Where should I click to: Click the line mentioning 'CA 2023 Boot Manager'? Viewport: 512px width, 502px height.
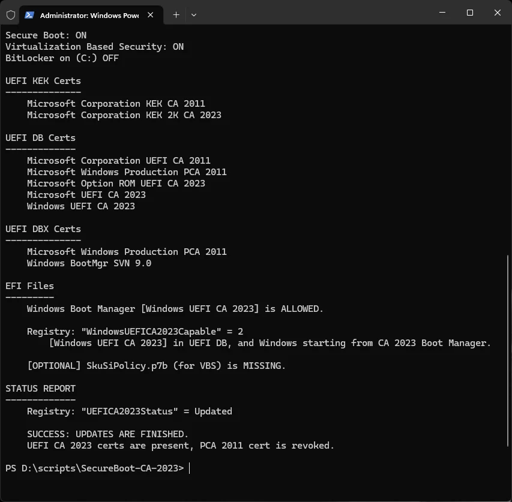[270, 343]
